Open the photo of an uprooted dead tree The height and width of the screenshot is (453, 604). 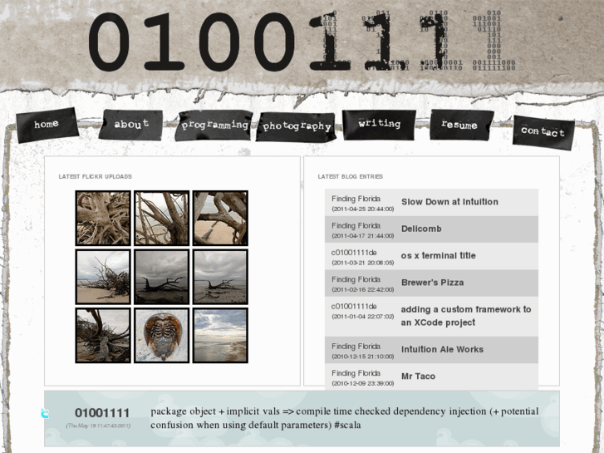pyautogui.click(x=103, y=277)
